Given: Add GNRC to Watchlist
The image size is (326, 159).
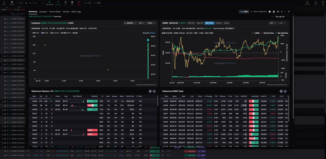Looking at the screenshot, I should pyautogui.click(x=259, y=12).
